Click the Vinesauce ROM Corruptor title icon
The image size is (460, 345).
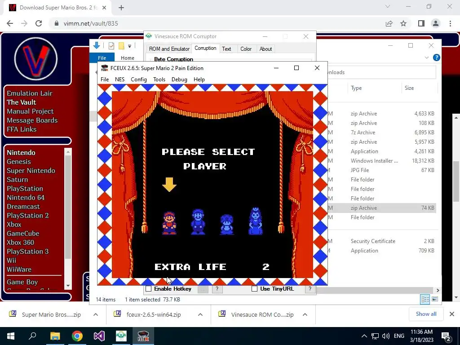149,36
